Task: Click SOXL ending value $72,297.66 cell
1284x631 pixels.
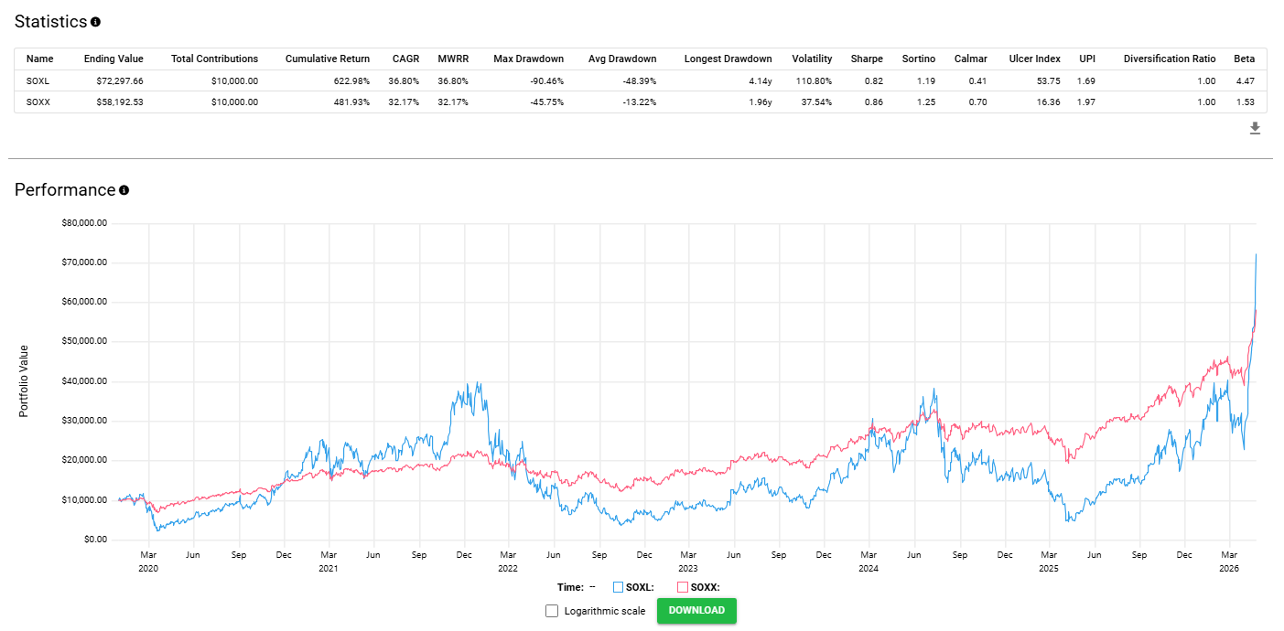Action: pos(113,80)
